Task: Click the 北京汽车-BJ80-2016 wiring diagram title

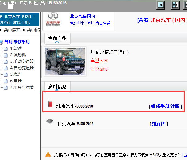Action: pos(75,124)
